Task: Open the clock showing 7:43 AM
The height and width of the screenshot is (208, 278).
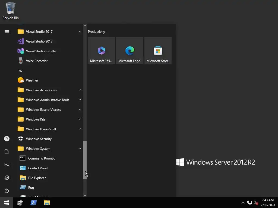Action: (268, 203)
